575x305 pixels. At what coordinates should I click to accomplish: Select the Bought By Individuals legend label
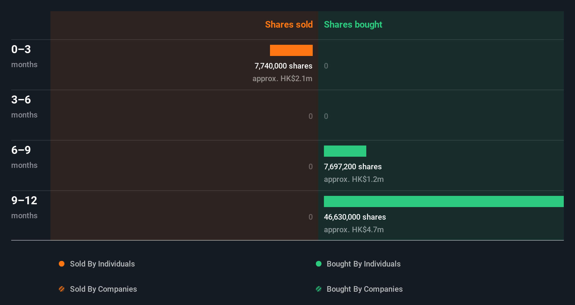[x=363, y=264]
